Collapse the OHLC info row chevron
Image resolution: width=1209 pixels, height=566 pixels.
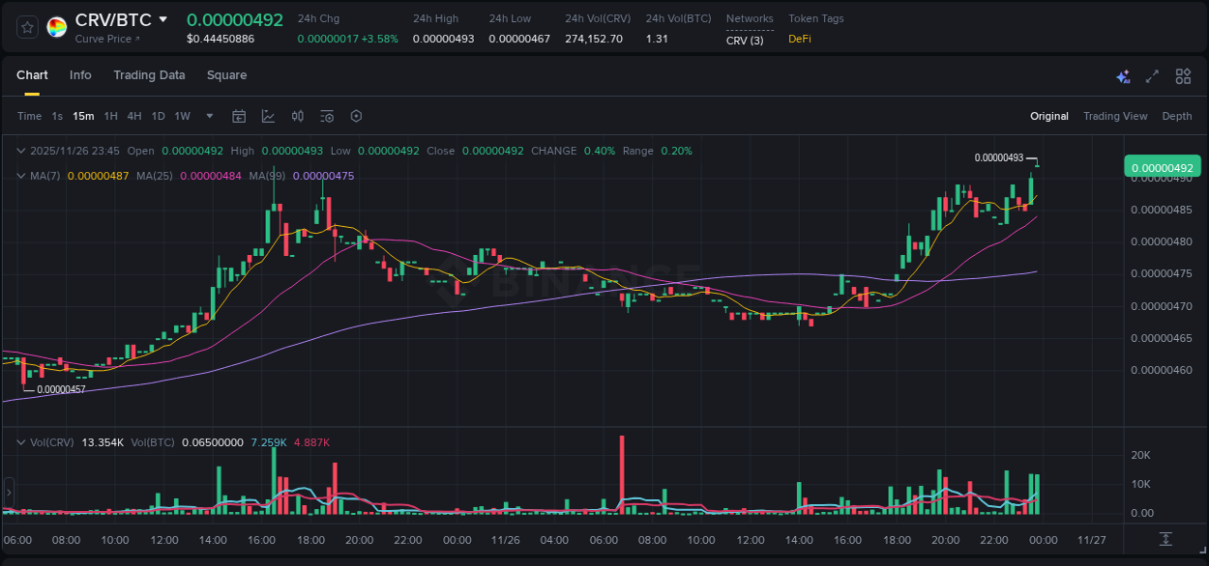pos(20,151)
